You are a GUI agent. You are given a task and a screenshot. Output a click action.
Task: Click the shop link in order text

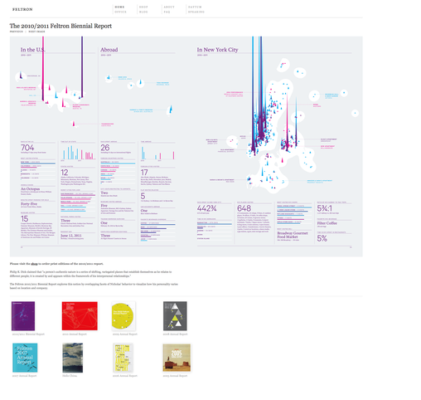34,264
